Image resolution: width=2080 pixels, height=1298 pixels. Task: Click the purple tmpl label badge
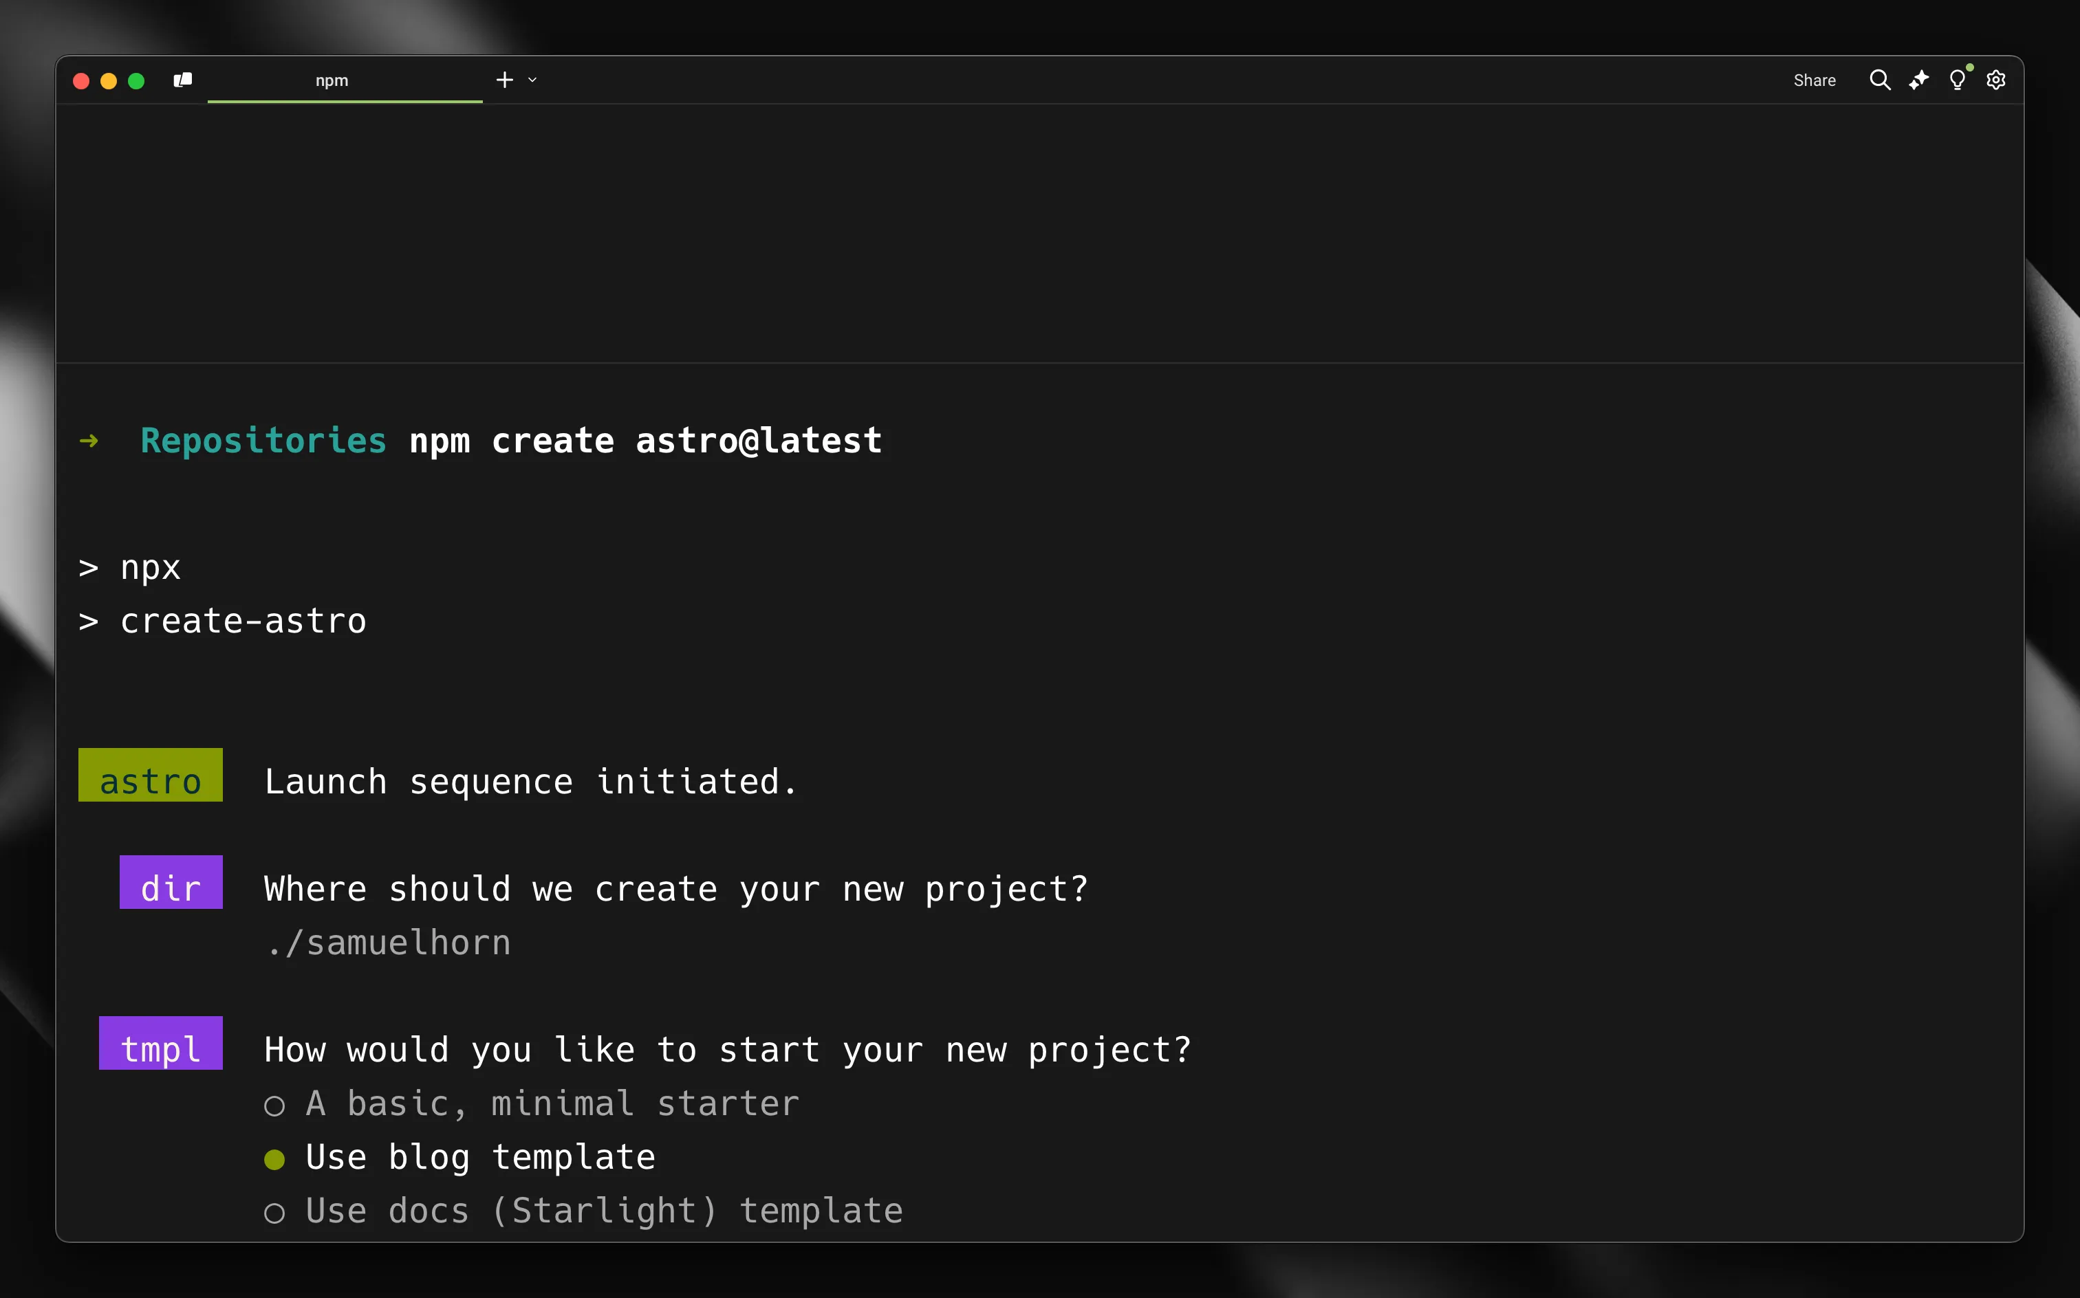pyautogui.click(x=160, y=1043)
